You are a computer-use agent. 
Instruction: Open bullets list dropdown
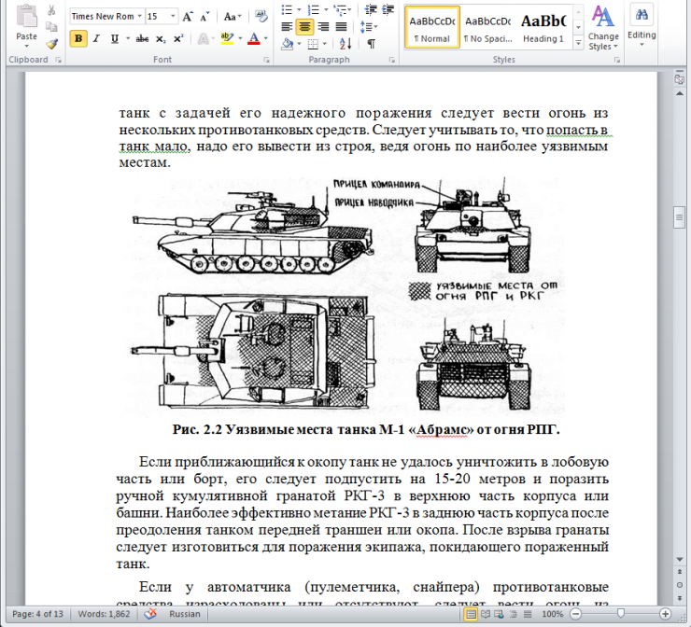coord(299,9)
